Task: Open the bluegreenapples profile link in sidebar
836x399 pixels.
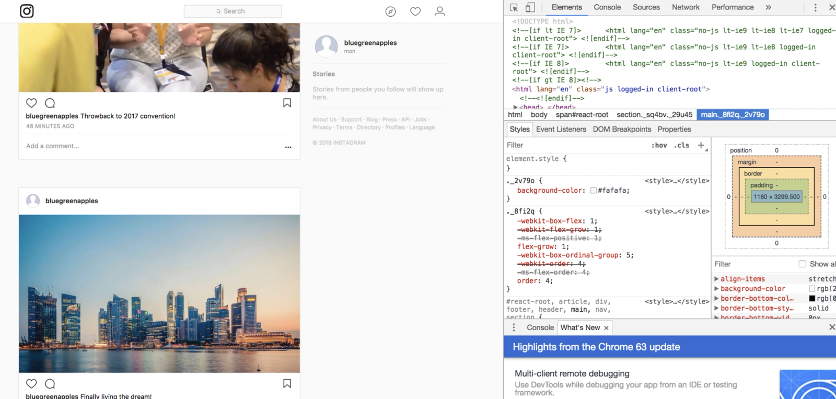Action: pos(370,43)
